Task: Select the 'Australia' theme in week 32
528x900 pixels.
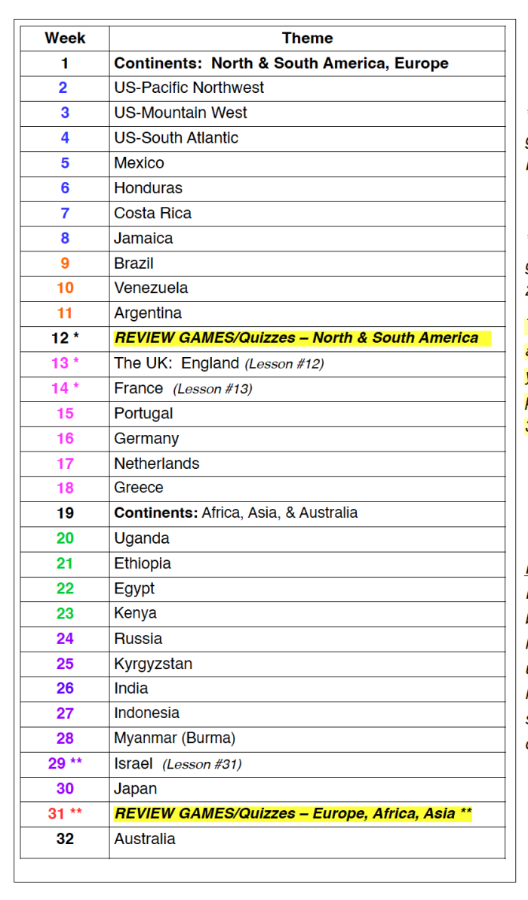Action: tap(144, 838)
